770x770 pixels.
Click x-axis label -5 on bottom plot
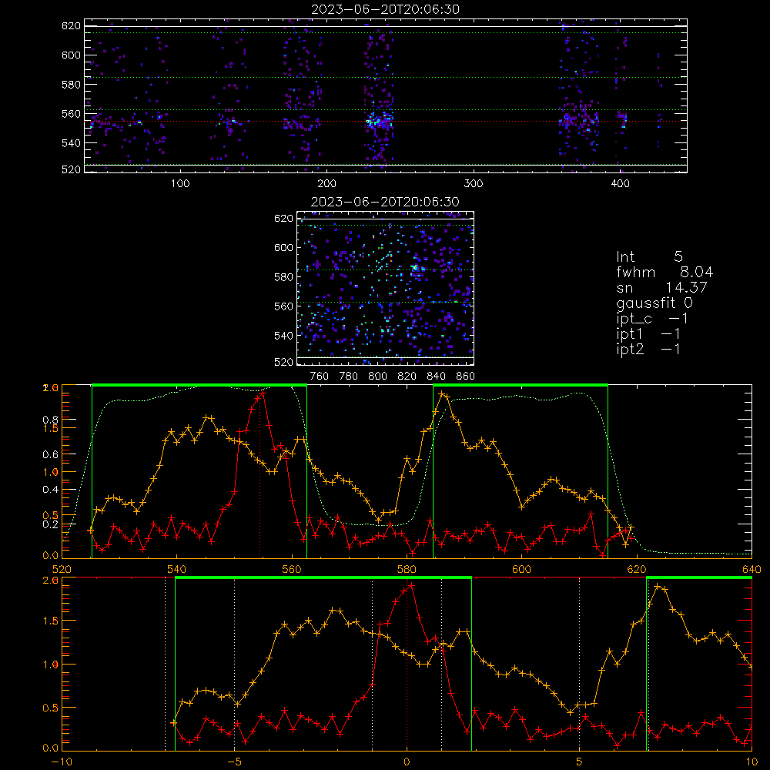point(234,762)
